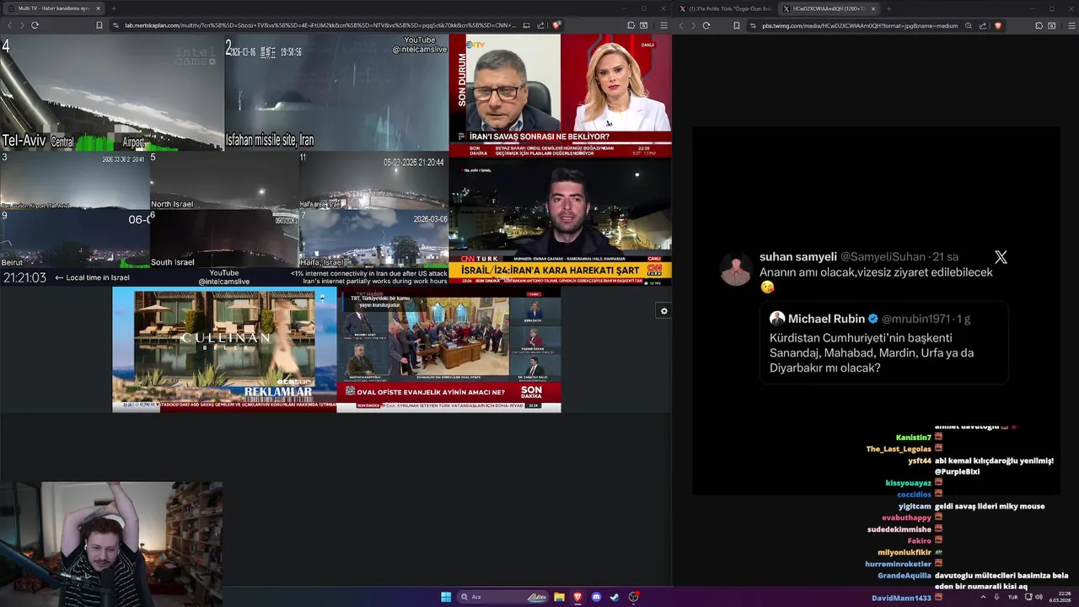This screenshot has height=607, width=1079.
Task: Select the Cullinan Belek Reklamlar stream
Action: (224, 350)
